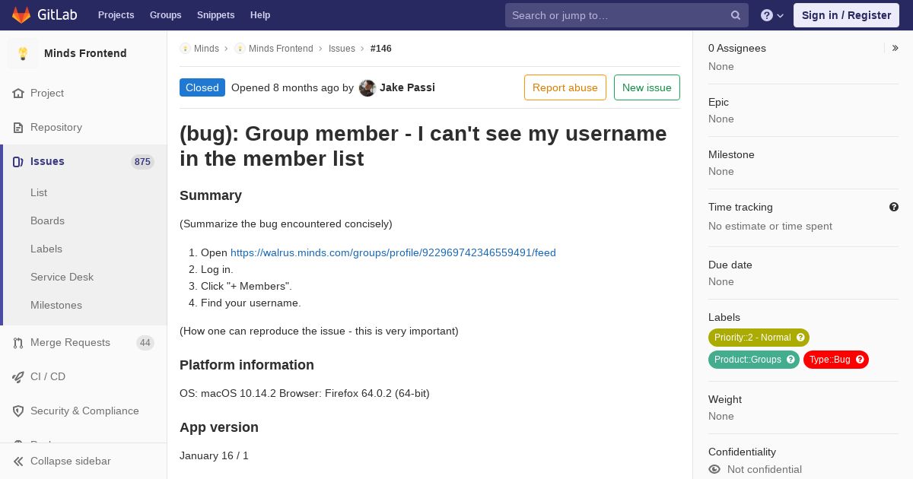Click Jake Passi's avatar image
913x479 pixels.
pos(367,87)
